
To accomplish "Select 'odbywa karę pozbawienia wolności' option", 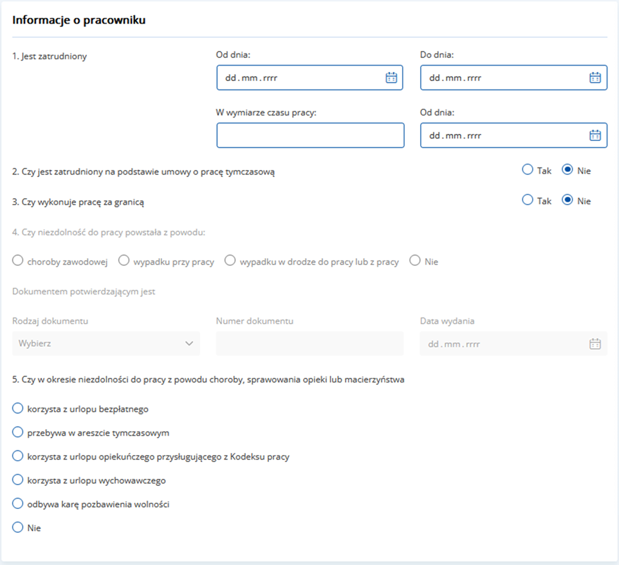I will pos(17,503).
